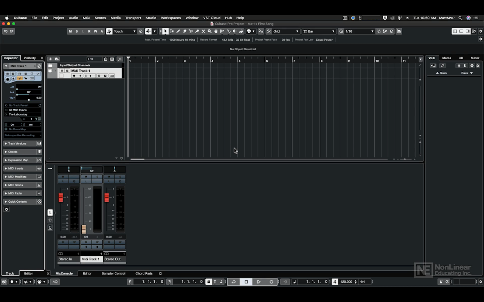Click the tempo value 120.000 field
The height and width of the screenshot is (302, 484).
point(346,282)
